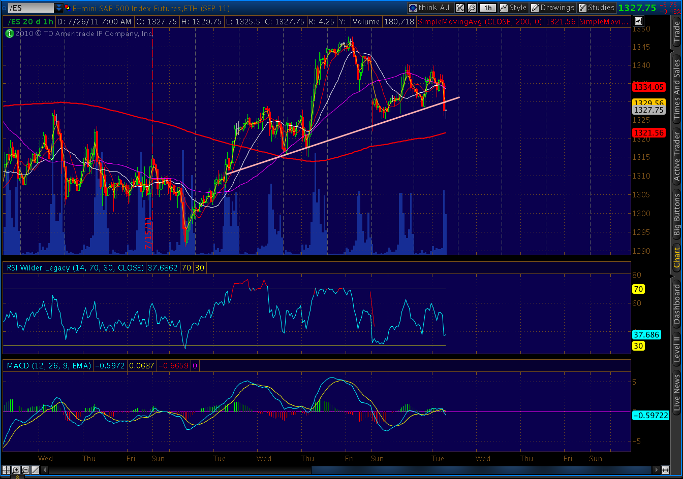Click the drawing line tool icon
Image resolution: width=683 pixels, height=479 pixels.
35,470
